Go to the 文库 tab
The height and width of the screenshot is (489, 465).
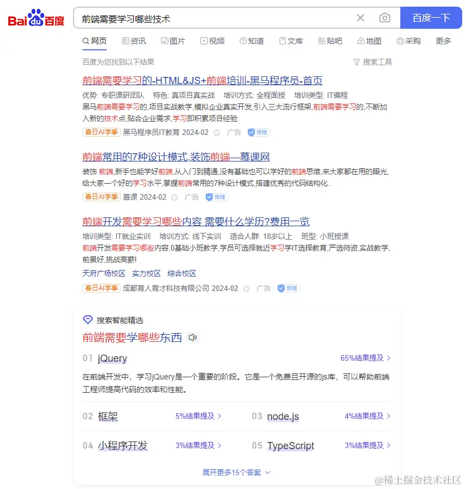click(291, 41)
